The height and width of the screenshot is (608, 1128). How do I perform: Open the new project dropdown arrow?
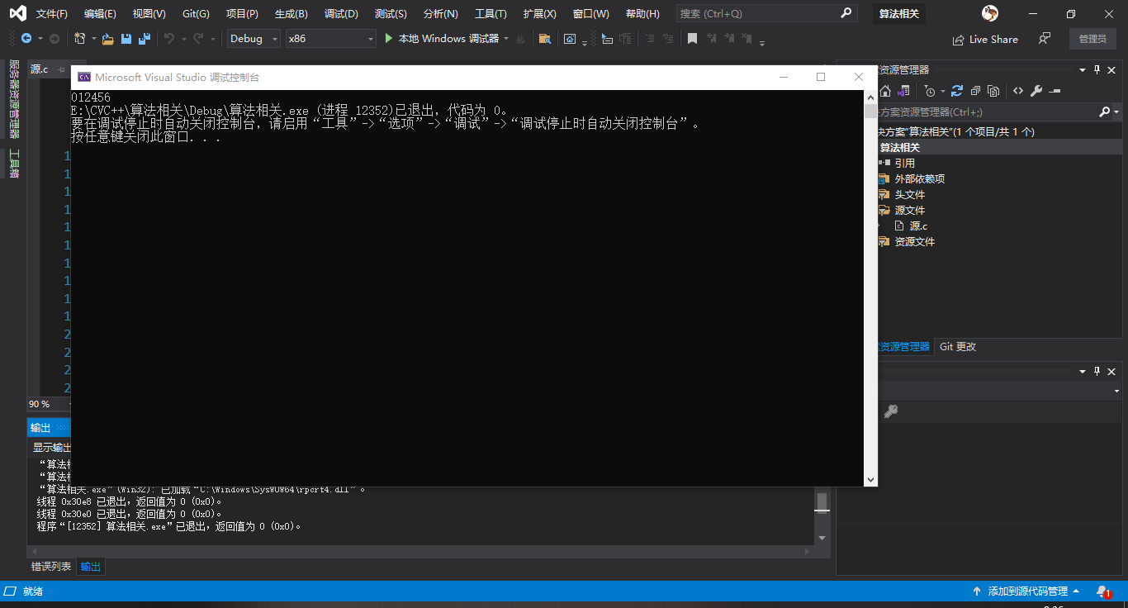[x=93, y=39]
